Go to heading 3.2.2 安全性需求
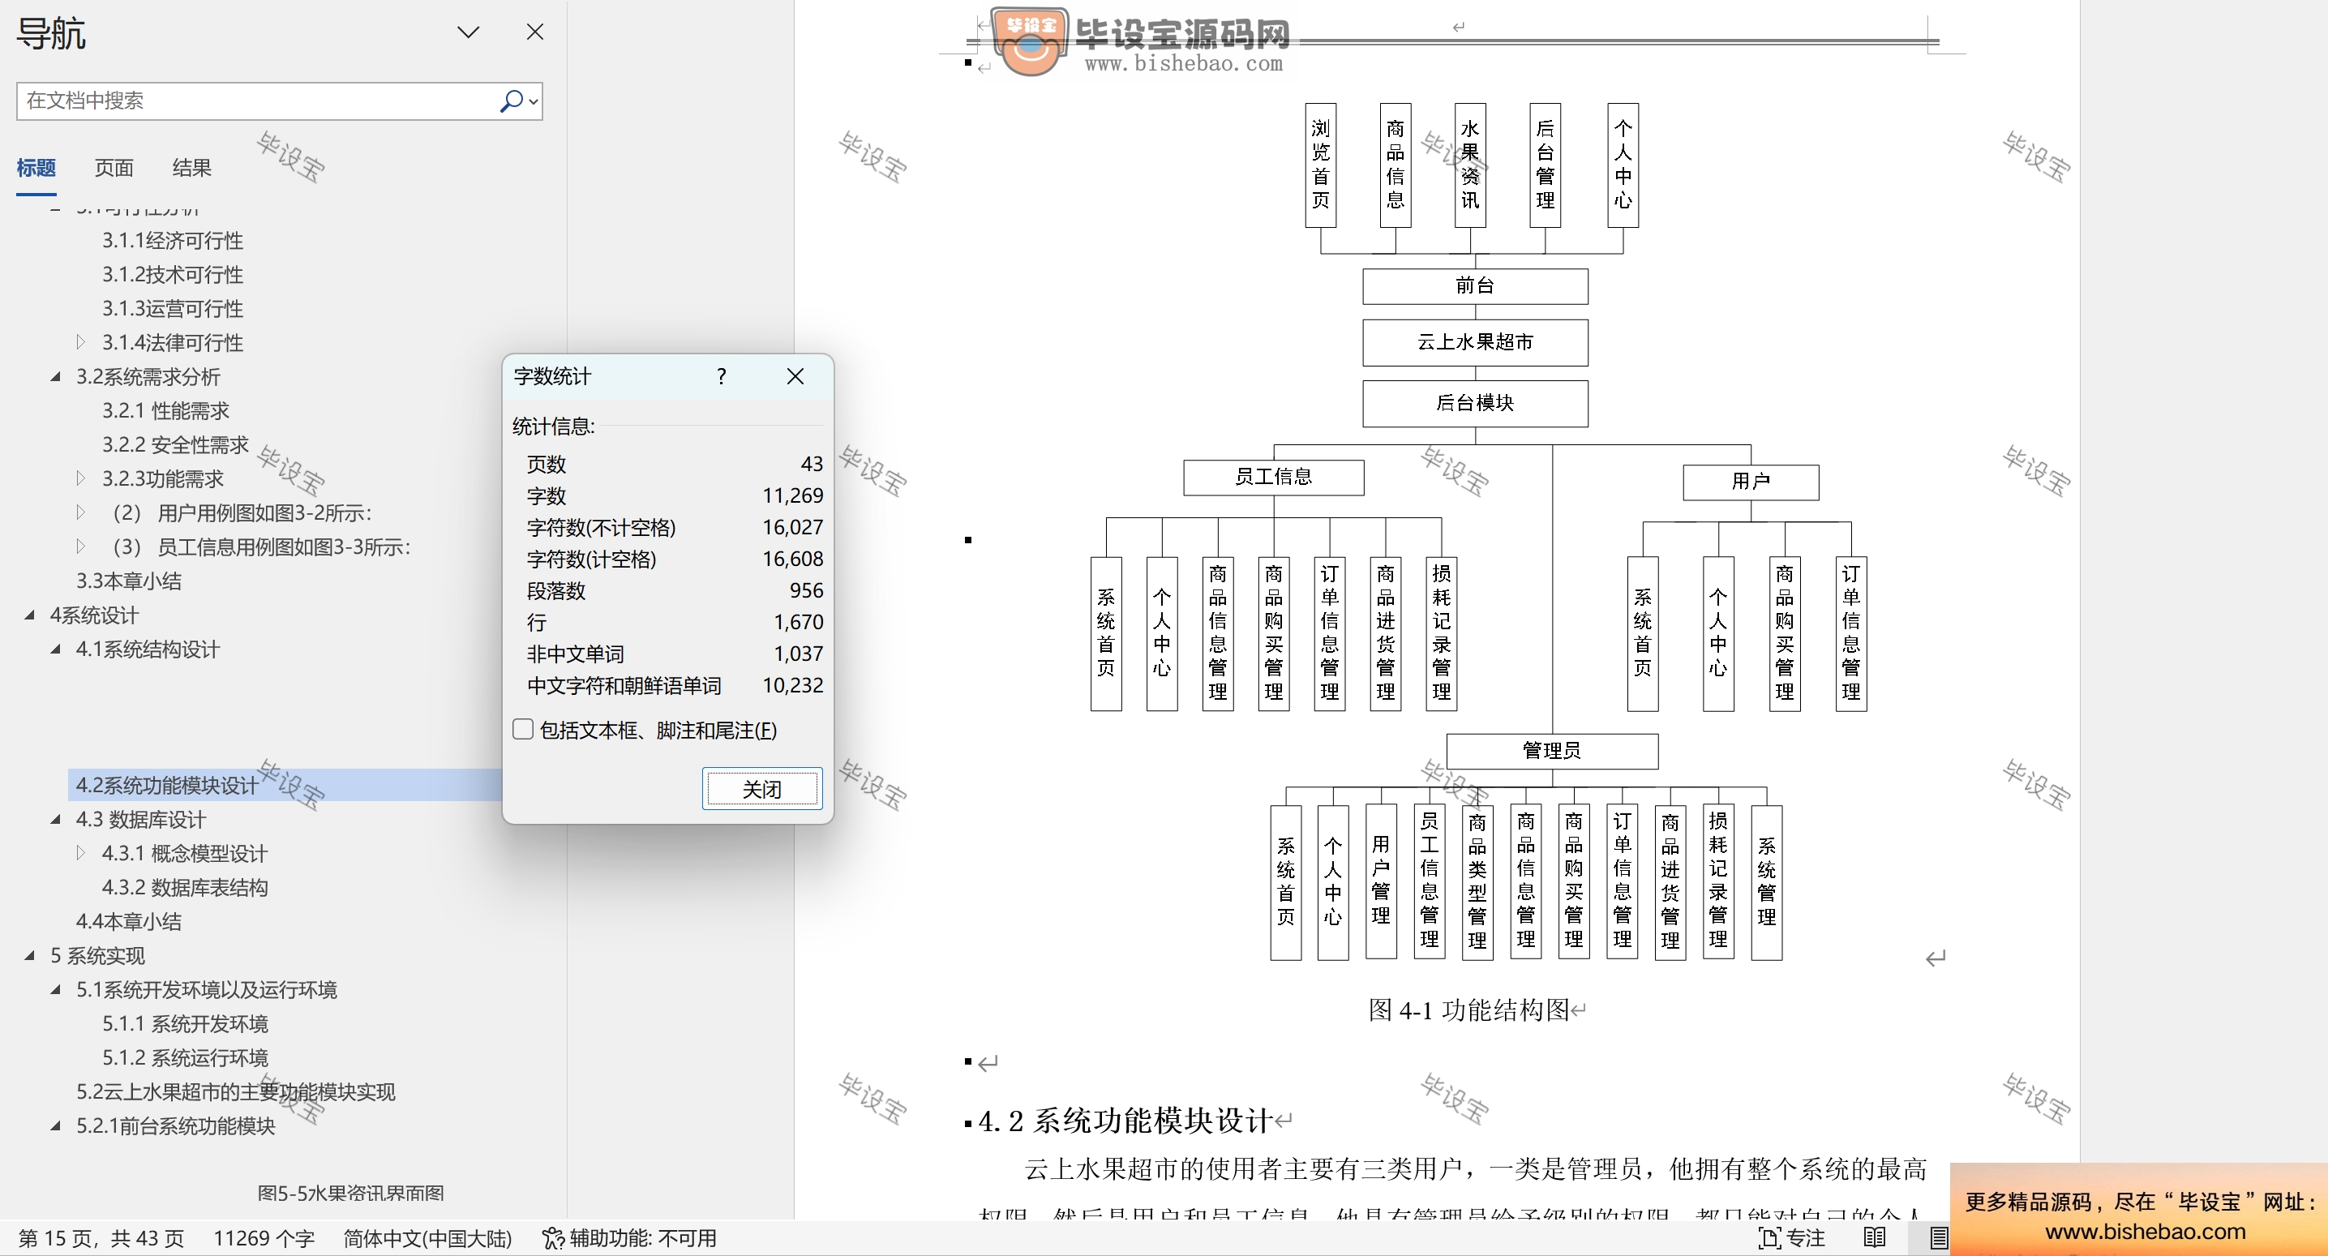The width and height of the screenshot is (2328, 1256). pyautogui.click(x=175, y=444)
